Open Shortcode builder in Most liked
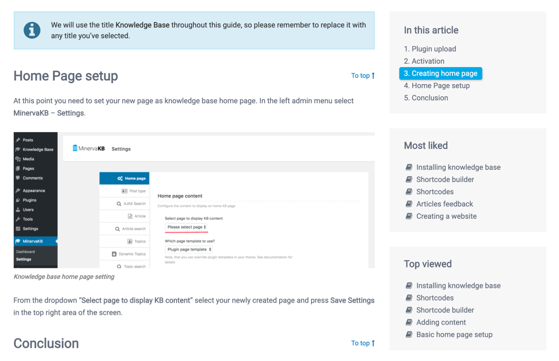Viewport: 559px width, 361px height. [x=445, y=180]
